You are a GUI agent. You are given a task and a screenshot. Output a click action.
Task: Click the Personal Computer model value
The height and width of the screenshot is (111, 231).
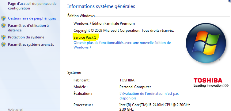tap(135, 87)
